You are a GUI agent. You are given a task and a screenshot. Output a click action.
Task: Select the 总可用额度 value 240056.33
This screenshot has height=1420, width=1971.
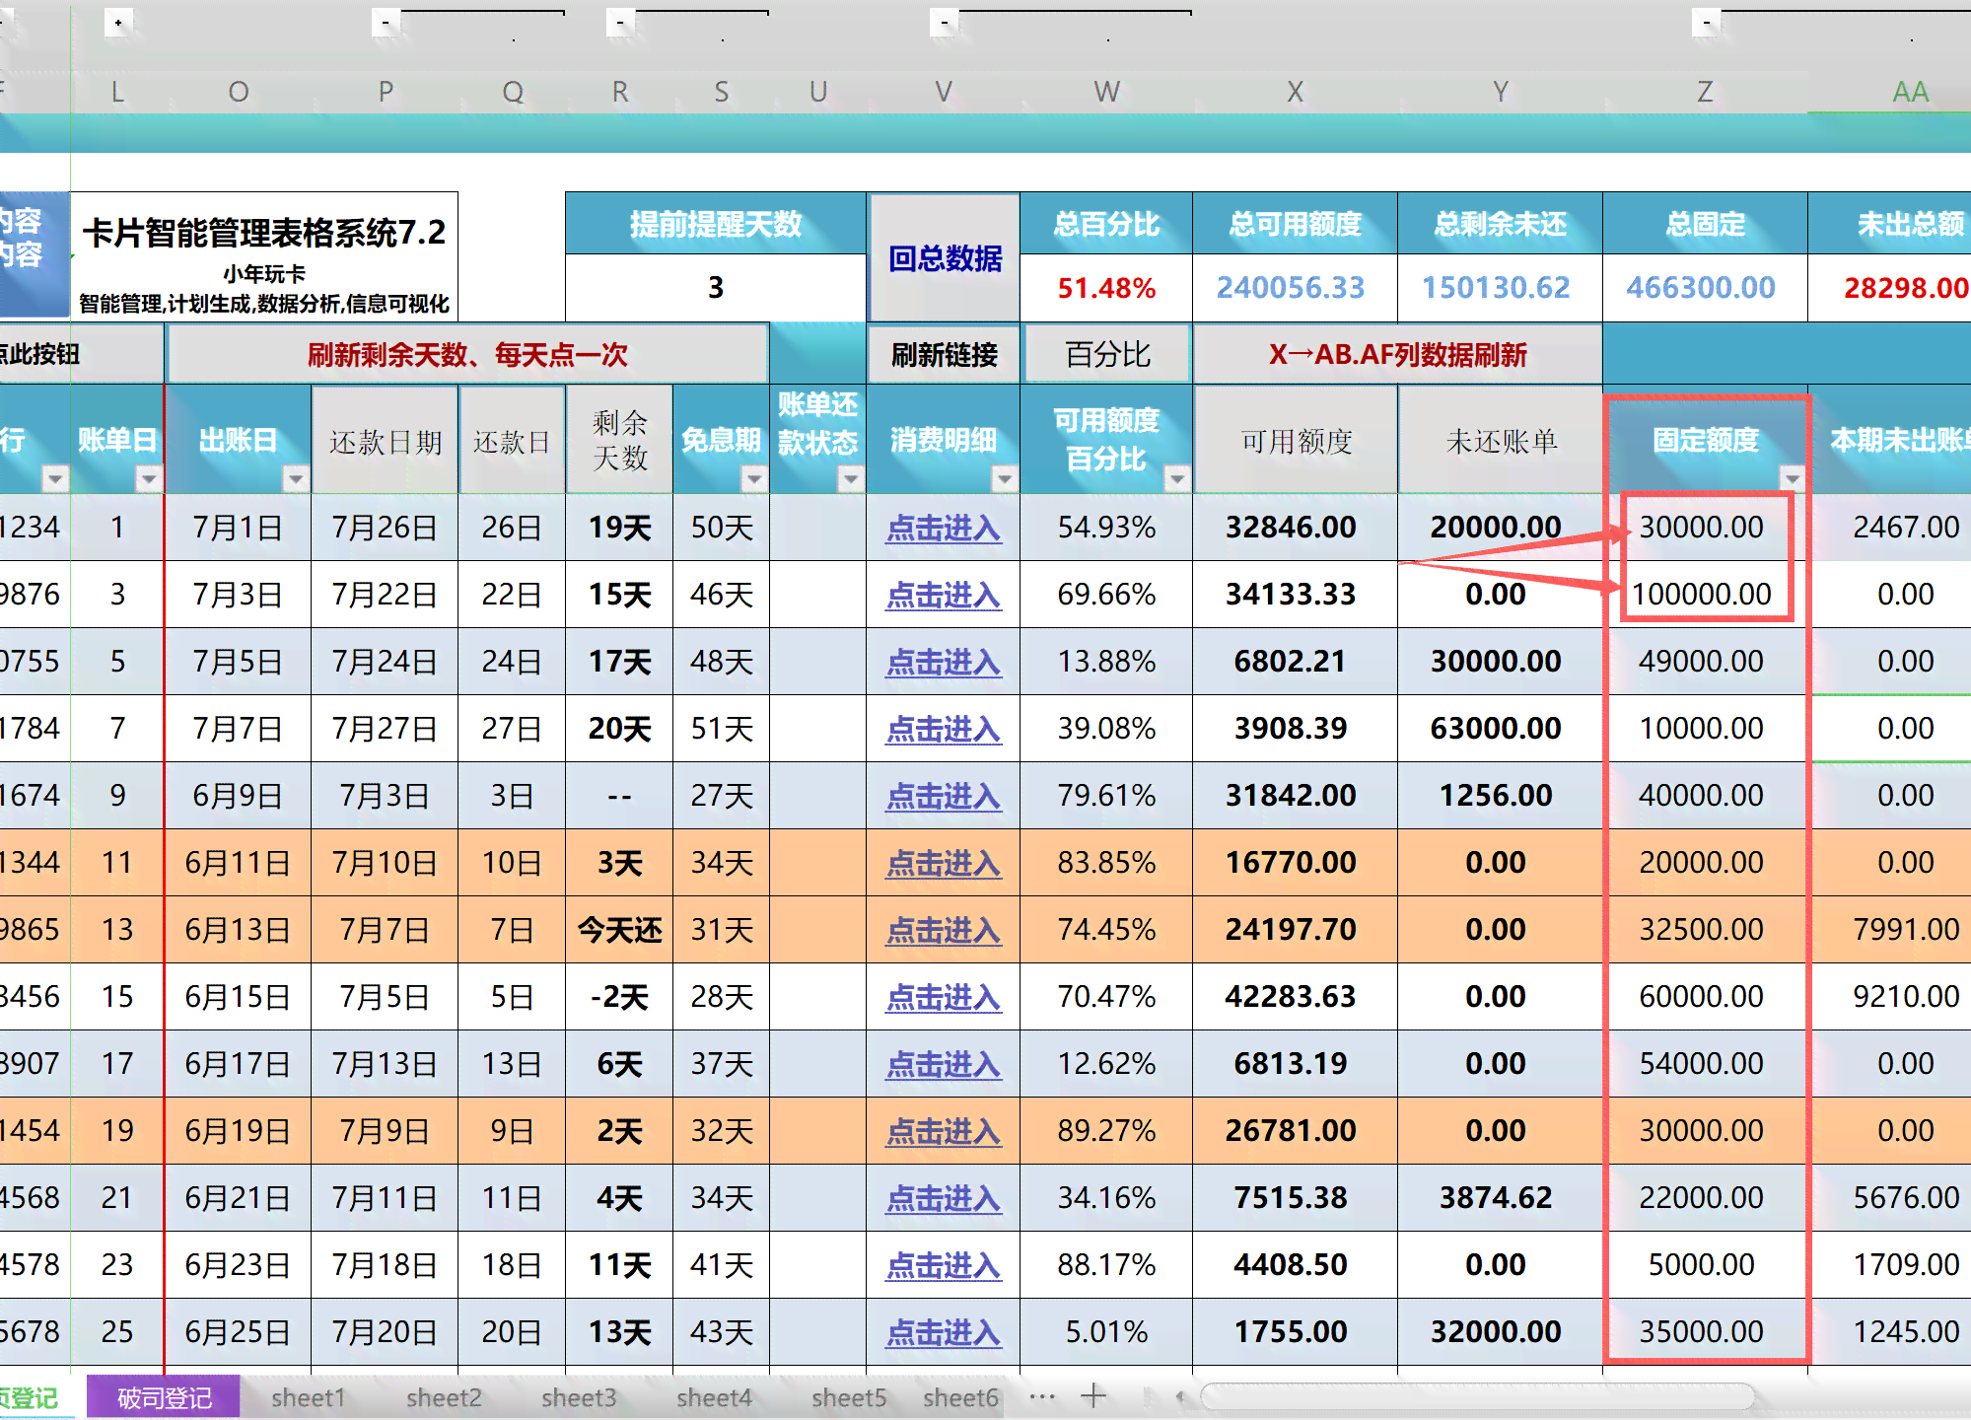(1295, 288)
